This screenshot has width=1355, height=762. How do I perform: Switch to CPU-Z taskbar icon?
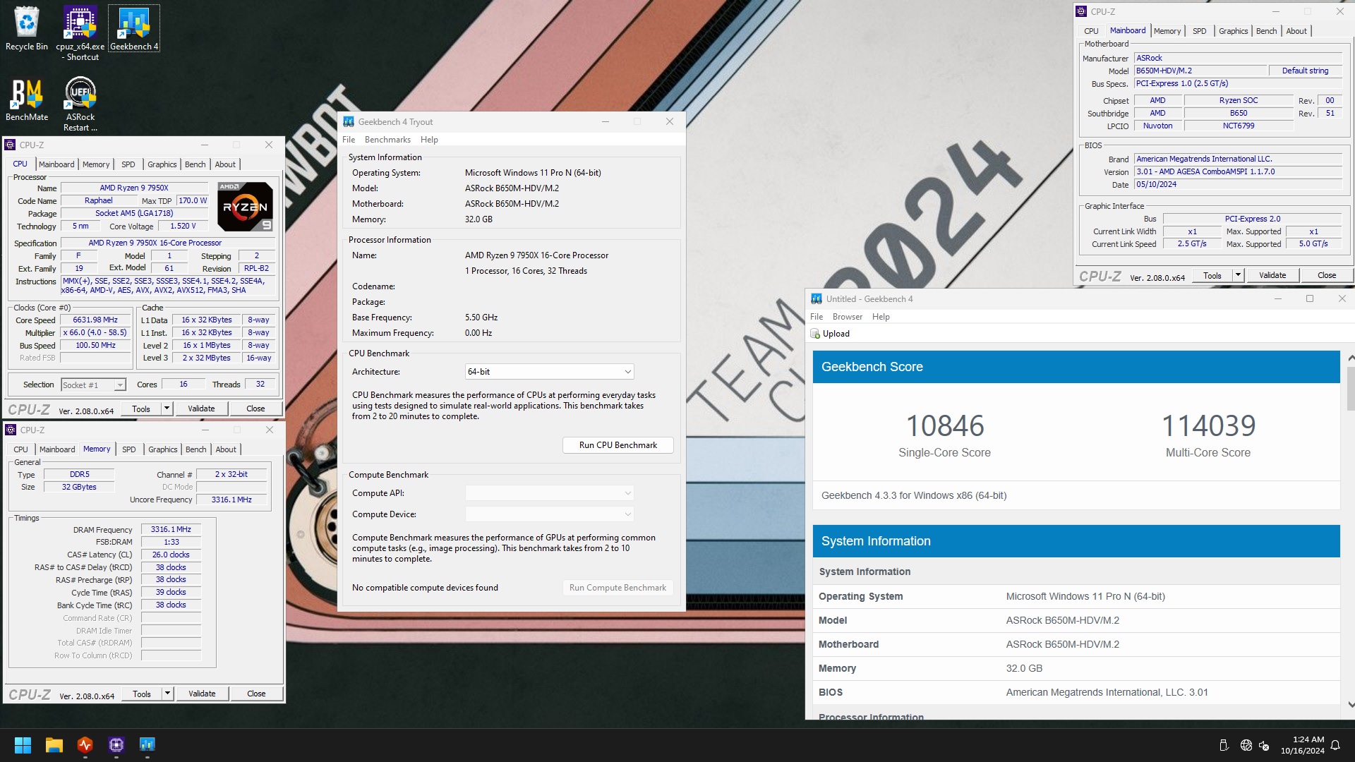(x=116, y=744)
